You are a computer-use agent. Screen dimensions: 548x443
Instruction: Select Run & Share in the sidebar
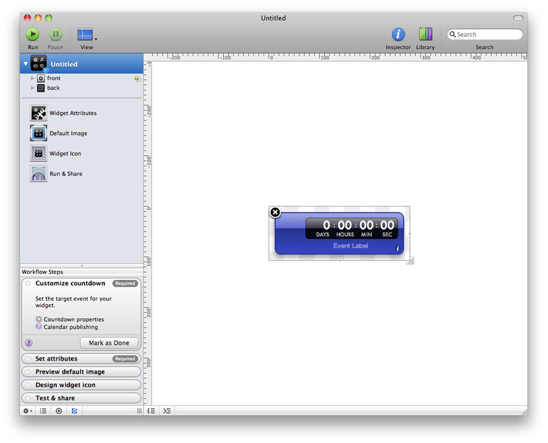pos(67,173)
